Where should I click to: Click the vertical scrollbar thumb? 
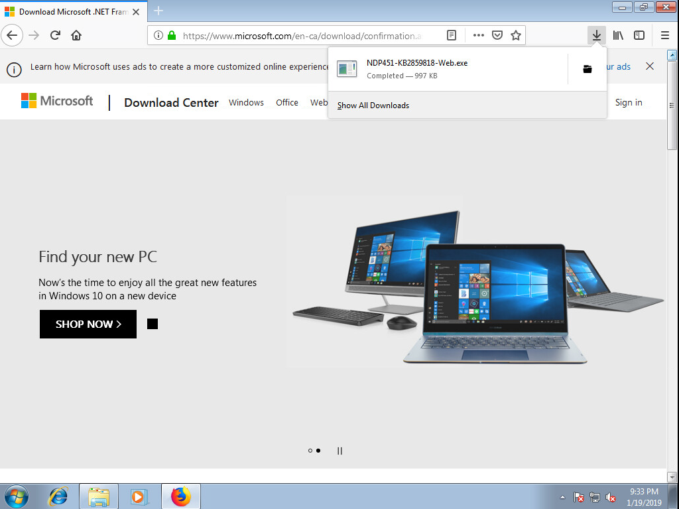672,106
